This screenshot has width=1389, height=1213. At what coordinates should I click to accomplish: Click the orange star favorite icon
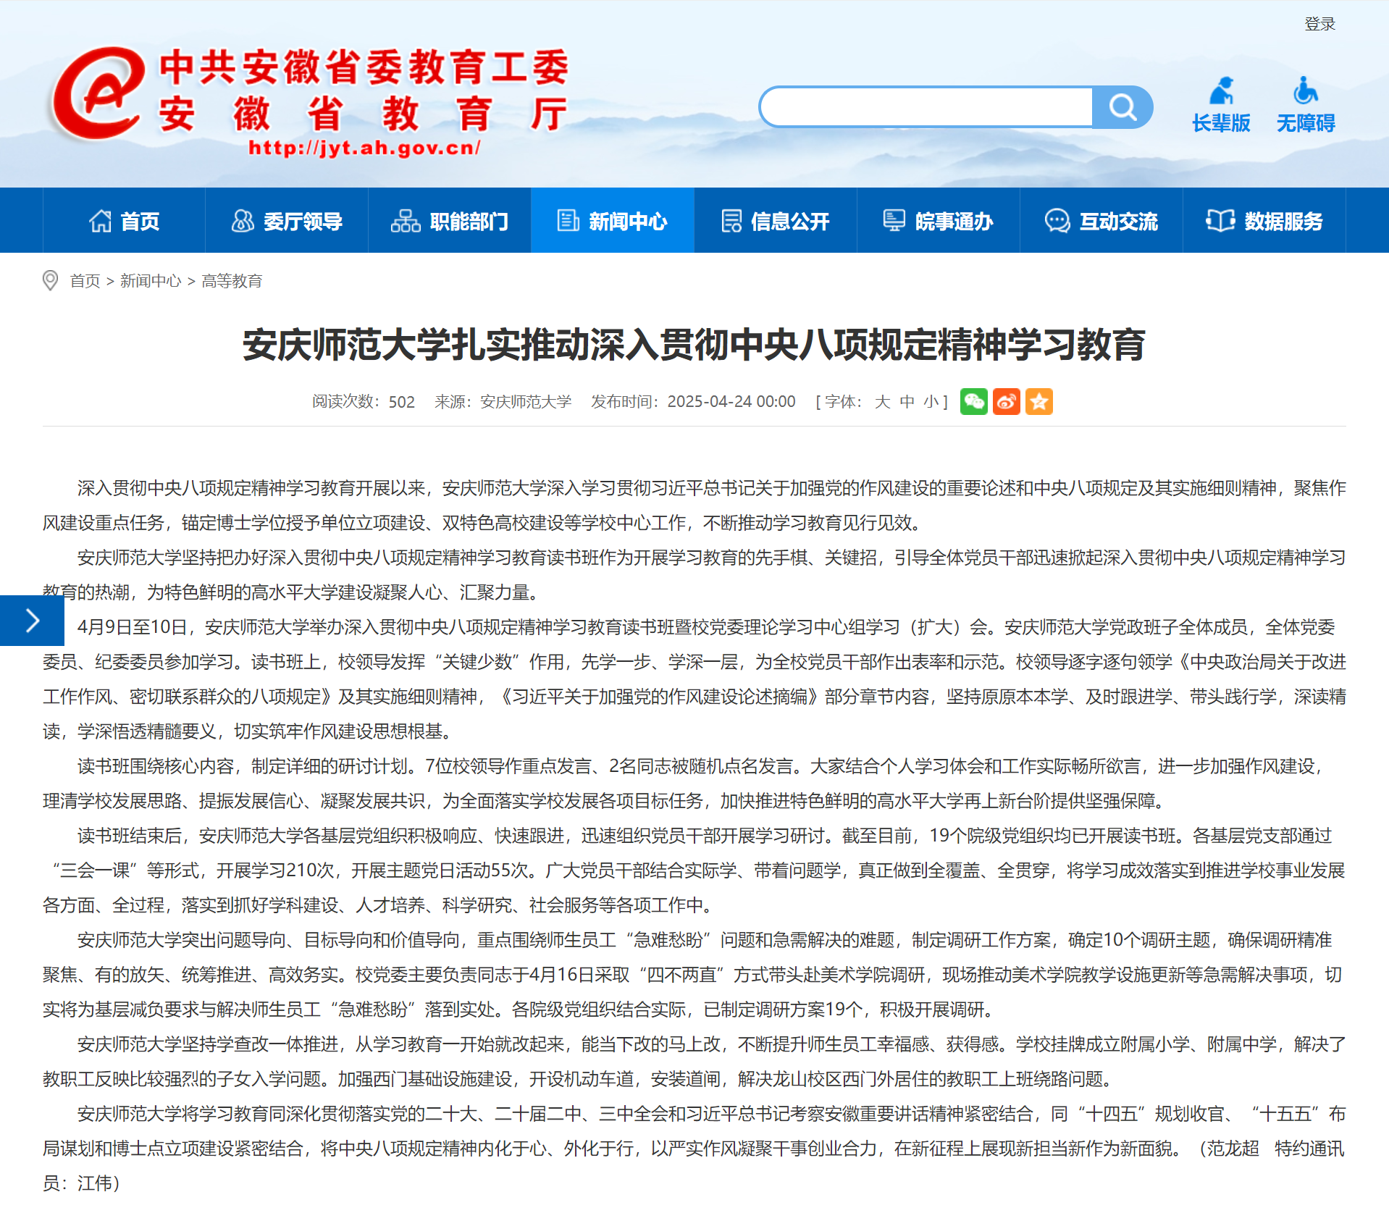pyautogui.click(x=1038, y=401)
